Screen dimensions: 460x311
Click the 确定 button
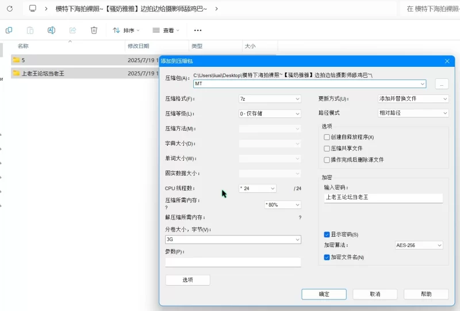point(324,294)
